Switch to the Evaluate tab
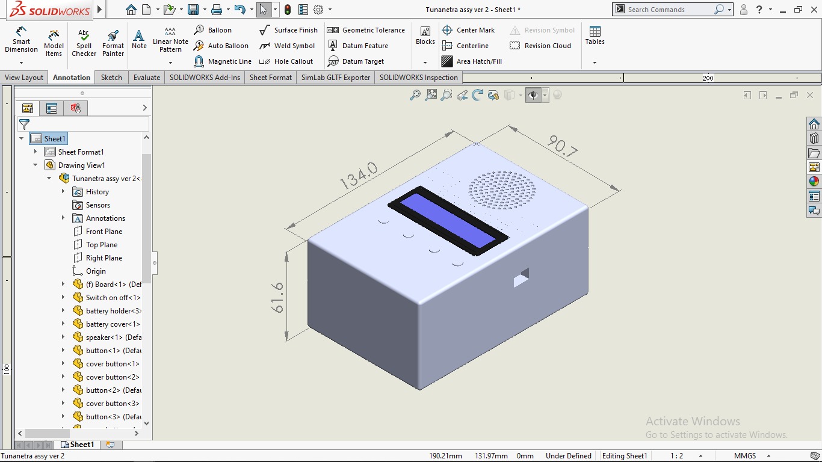This screenshot has height=462, width=822. [x=147, y=78]
